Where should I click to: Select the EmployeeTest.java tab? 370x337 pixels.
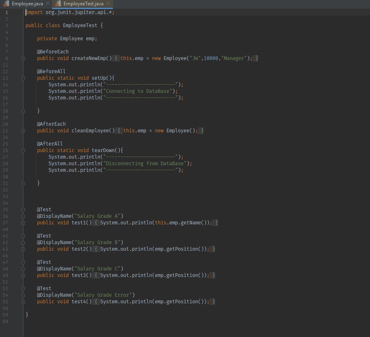coord(83,4)
